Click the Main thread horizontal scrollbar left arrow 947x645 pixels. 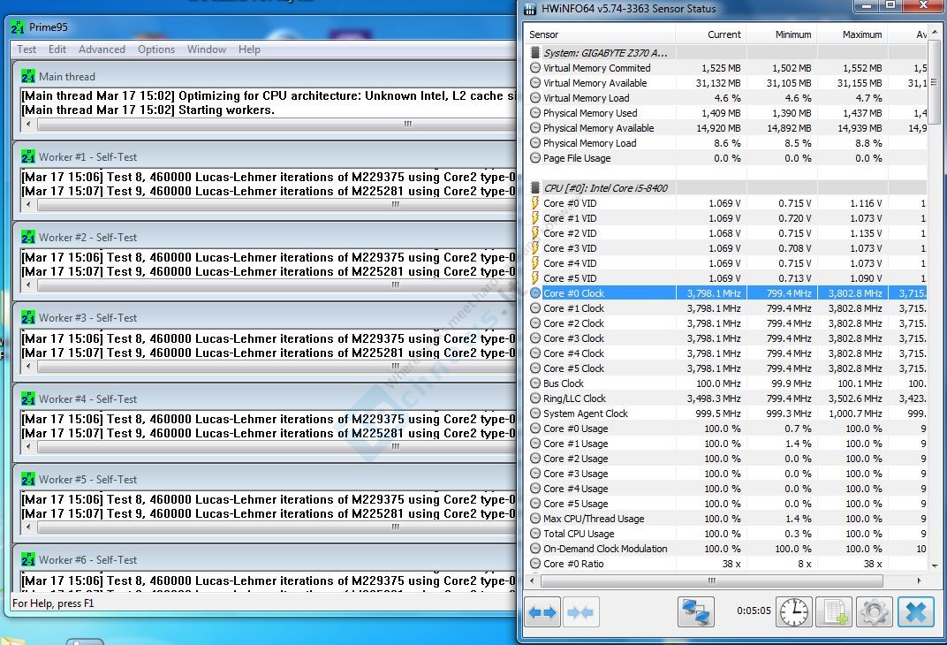click(28, 124)
